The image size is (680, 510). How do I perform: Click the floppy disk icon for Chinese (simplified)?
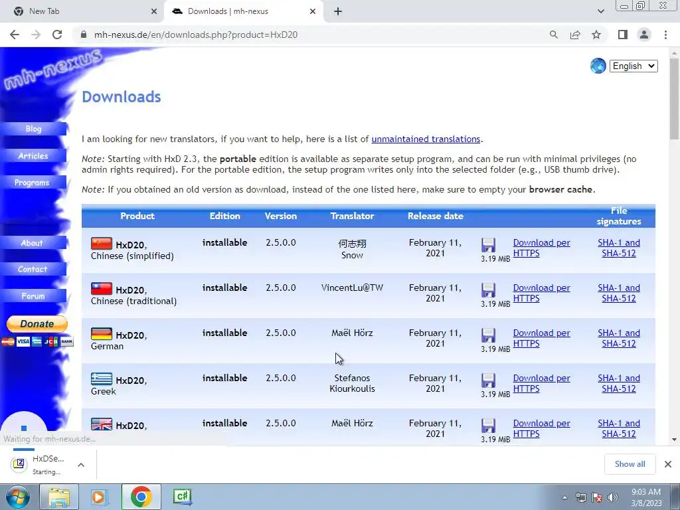pos(488,245)
